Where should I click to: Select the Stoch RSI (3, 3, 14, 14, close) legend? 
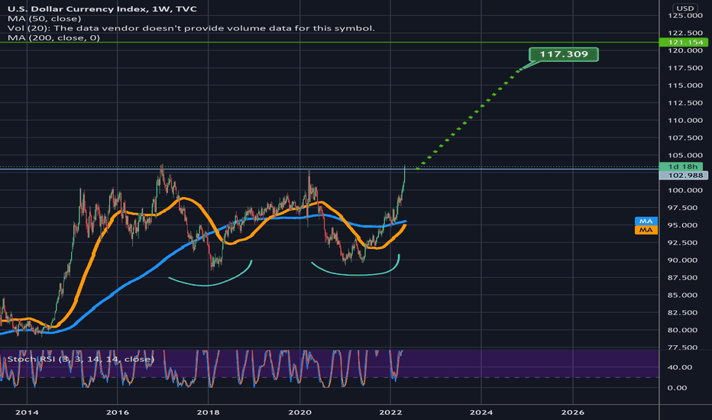coord(81,359)
